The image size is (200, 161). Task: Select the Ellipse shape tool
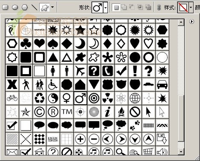pyautogui.click(x=15, y=7)
